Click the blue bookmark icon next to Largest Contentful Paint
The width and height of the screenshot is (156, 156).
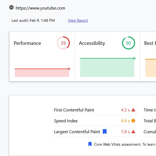(x=105, y=132)
